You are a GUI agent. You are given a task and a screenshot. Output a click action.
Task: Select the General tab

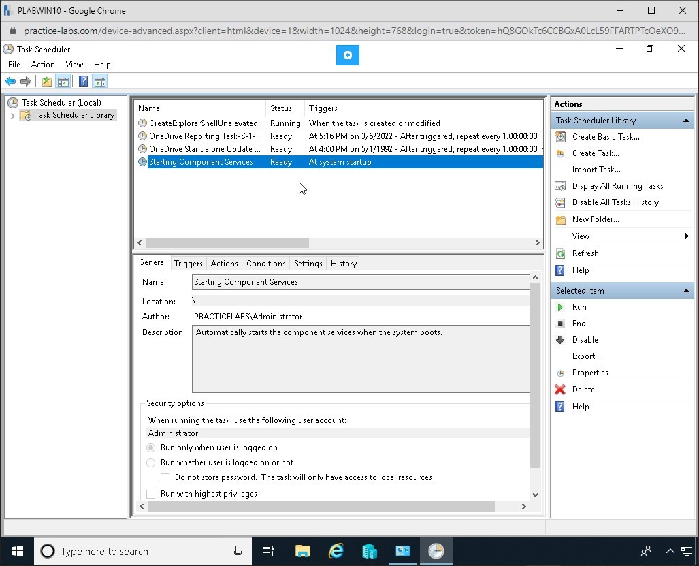[152, 262]
